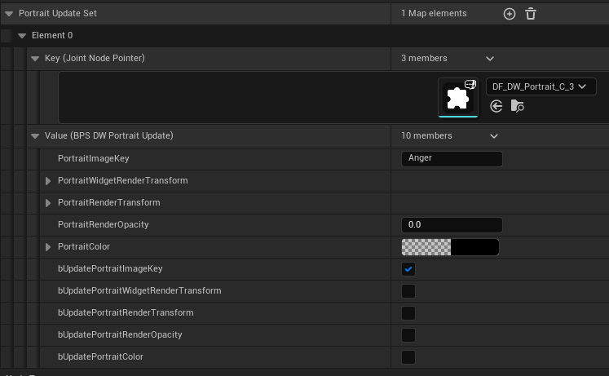
Task: Enable bUpdatePortraitRenderOpacity checkbox
Action: click(x=408, y=335)
